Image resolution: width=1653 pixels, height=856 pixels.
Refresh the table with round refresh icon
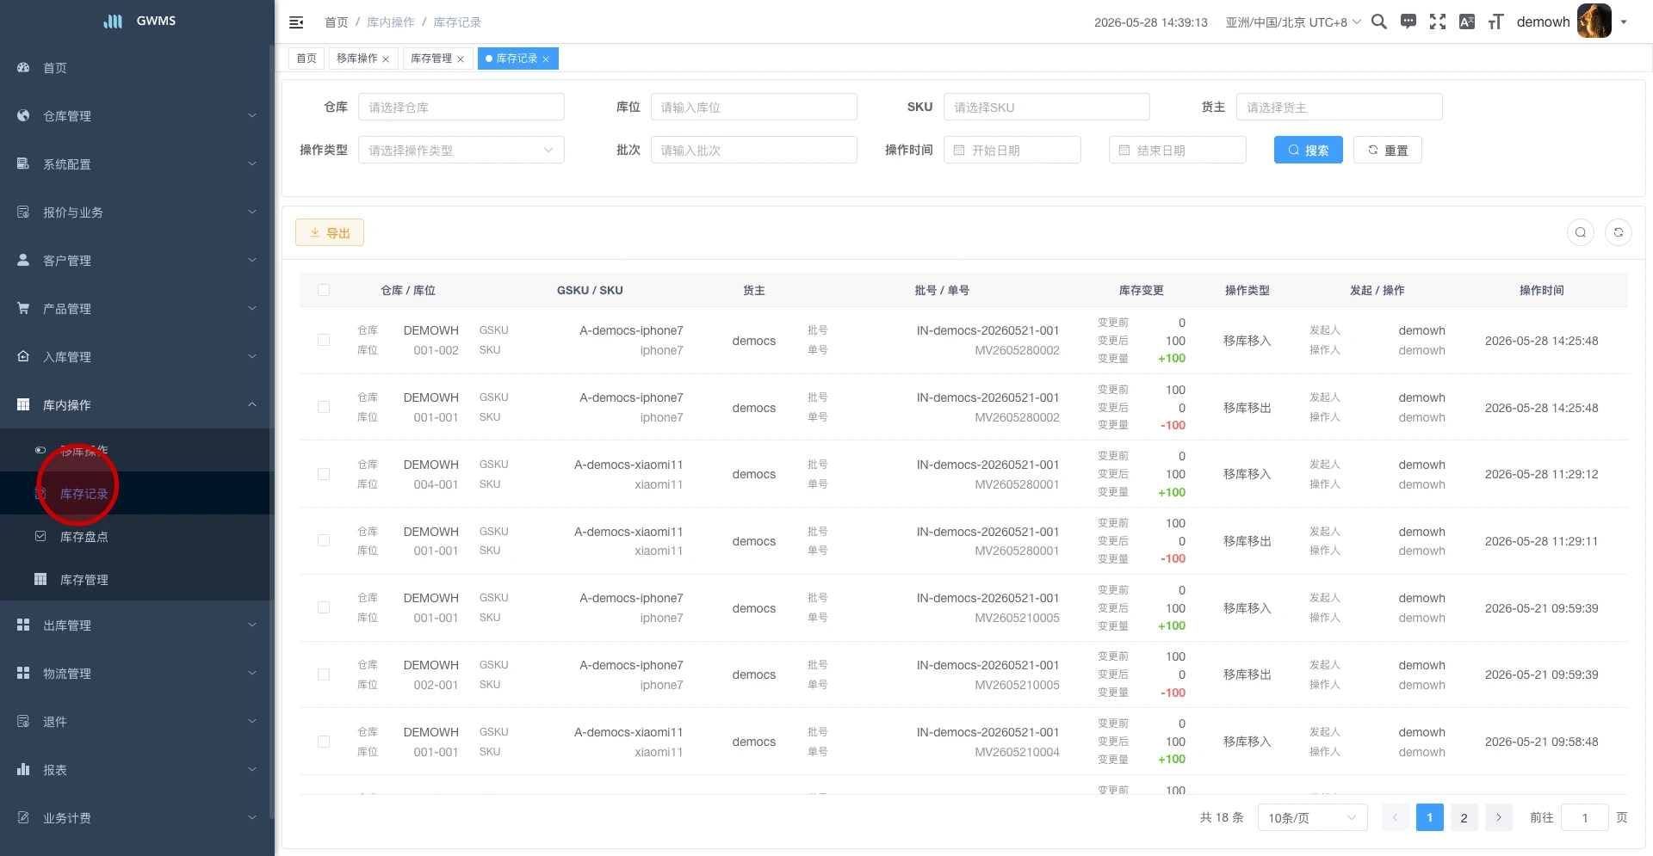point(1619,232)
